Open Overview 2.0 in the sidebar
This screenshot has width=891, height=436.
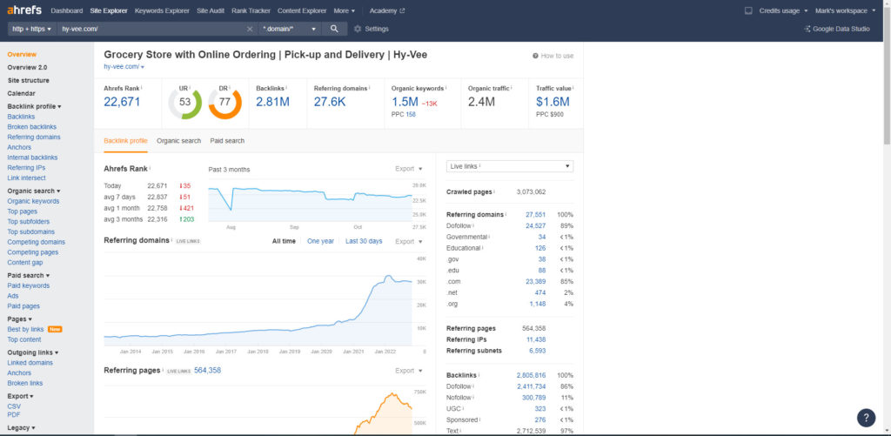(x=27, y=68)
